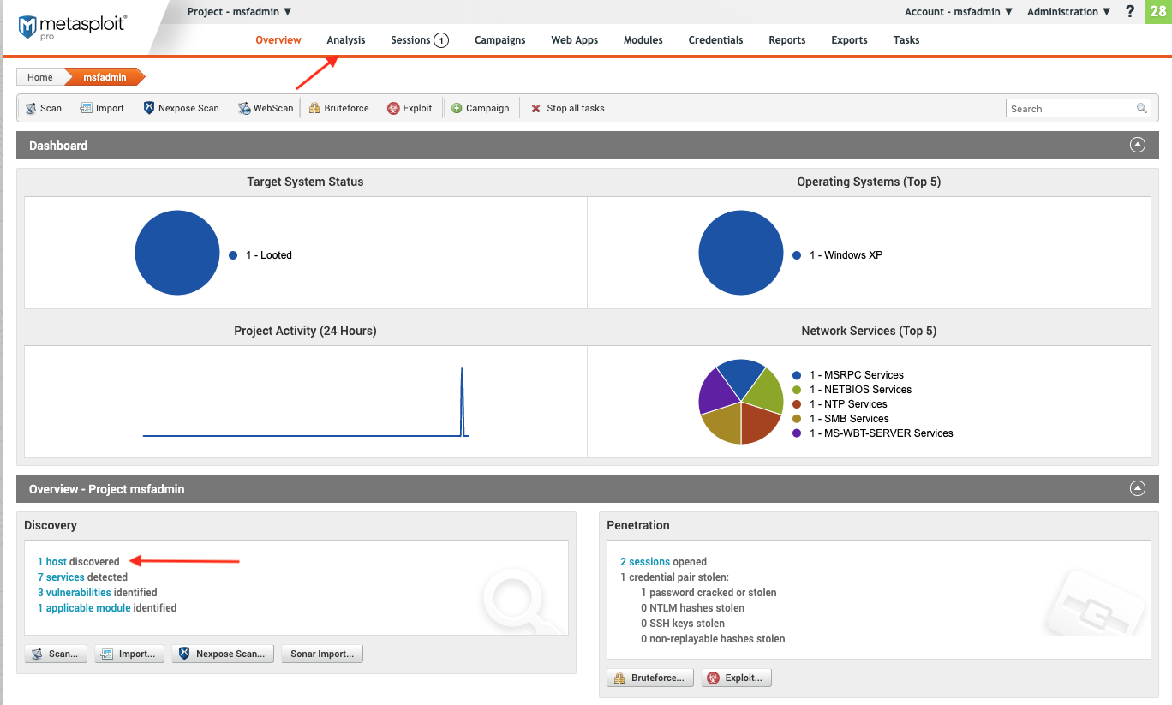Viewport: 1172px width, 705px height.
Task: Click the msfadmin breadcrumb
Action: pos(105,77)
